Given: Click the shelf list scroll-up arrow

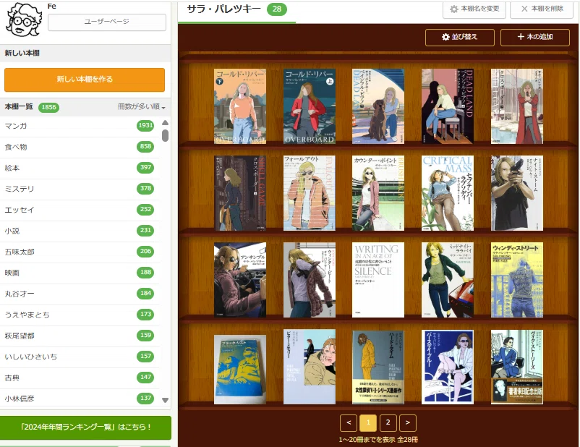Looking at the screenshot, I should click(166, 122).
